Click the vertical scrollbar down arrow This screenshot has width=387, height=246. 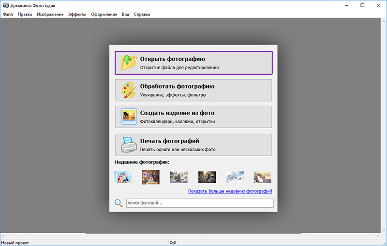click(x=384, y=230)
